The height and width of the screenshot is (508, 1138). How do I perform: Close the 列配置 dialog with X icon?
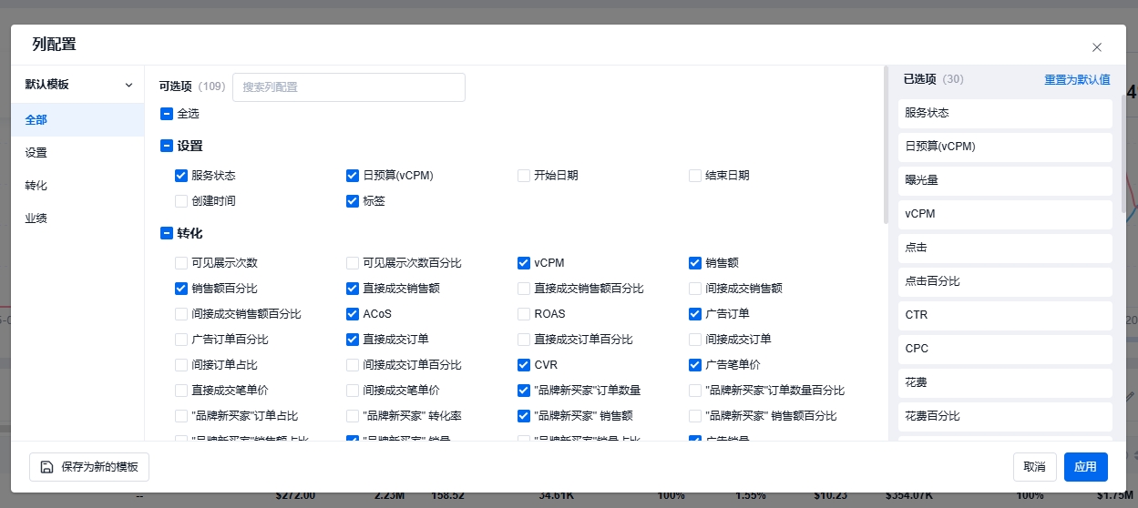tap(1097, 47)
